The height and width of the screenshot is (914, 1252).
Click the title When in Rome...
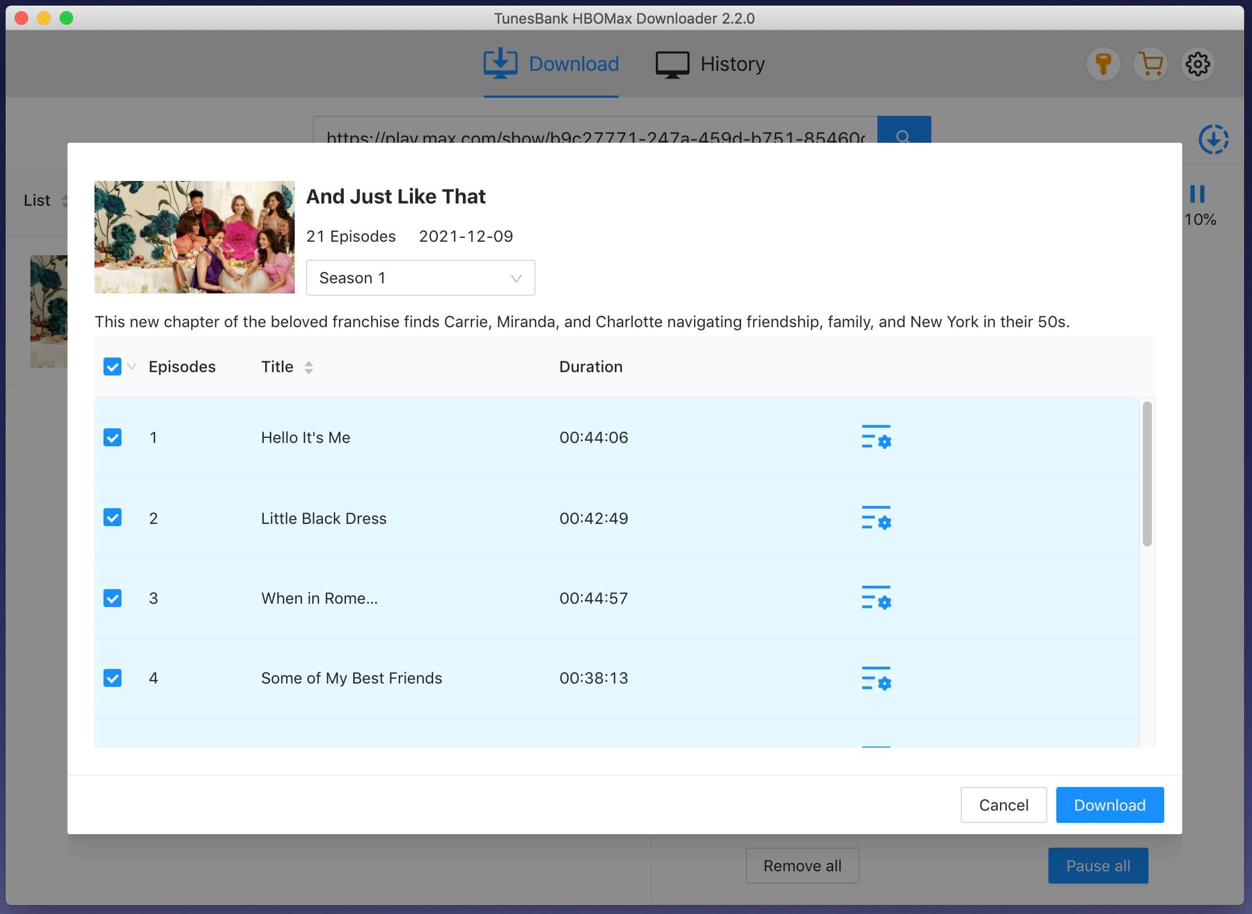click(x=319, y=598)
